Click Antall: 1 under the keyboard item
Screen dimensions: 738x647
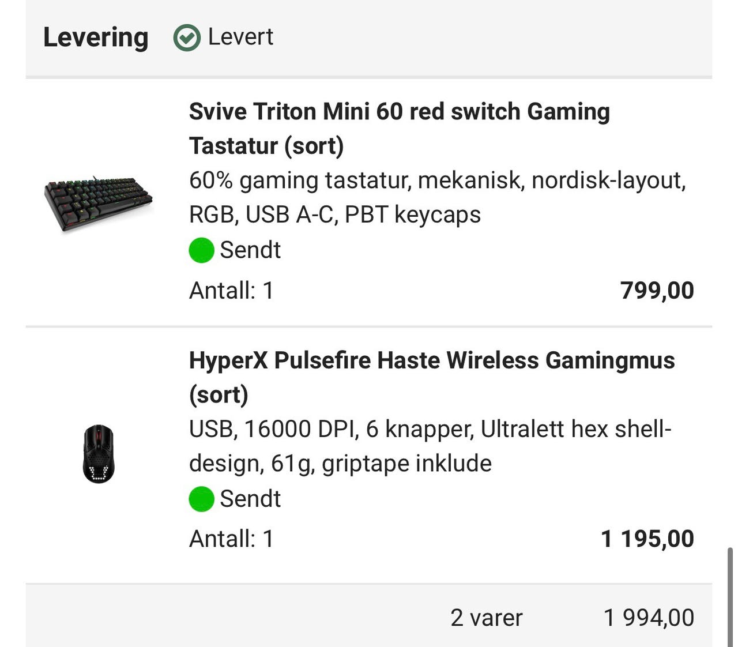[230, 291]
